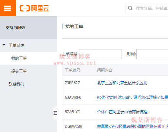Focus the 工单编号 input field
This screenshot has width=168, height=132.
[100, 54]
